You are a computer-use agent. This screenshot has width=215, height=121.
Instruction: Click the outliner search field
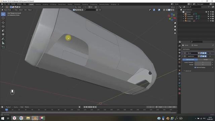tap(195, 7)
